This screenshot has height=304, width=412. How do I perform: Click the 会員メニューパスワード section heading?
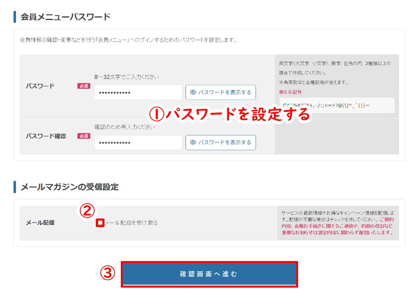coord(65,17)
